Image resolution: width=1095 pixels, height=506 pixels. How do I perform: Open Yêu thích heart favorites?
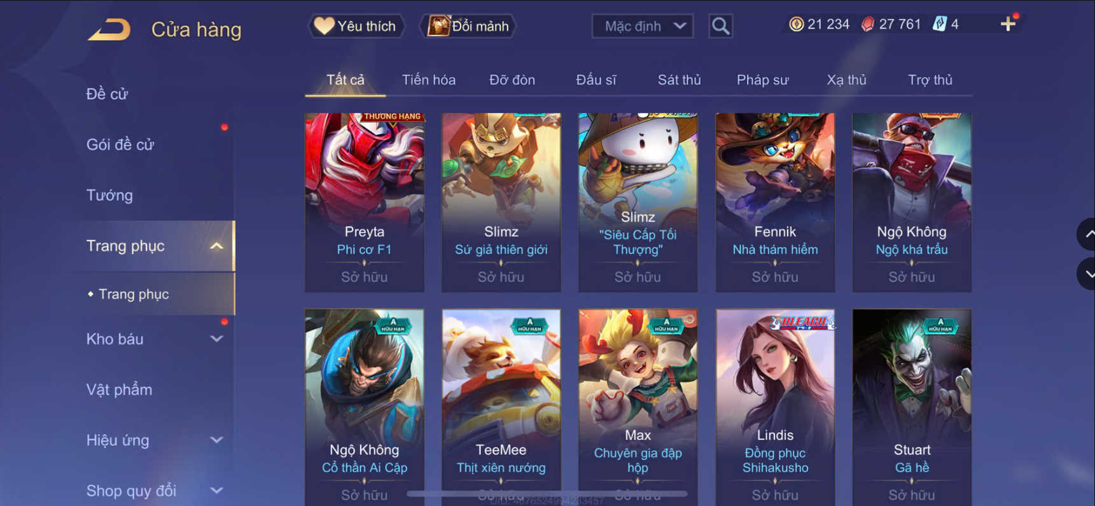click(x=356, y=26)
